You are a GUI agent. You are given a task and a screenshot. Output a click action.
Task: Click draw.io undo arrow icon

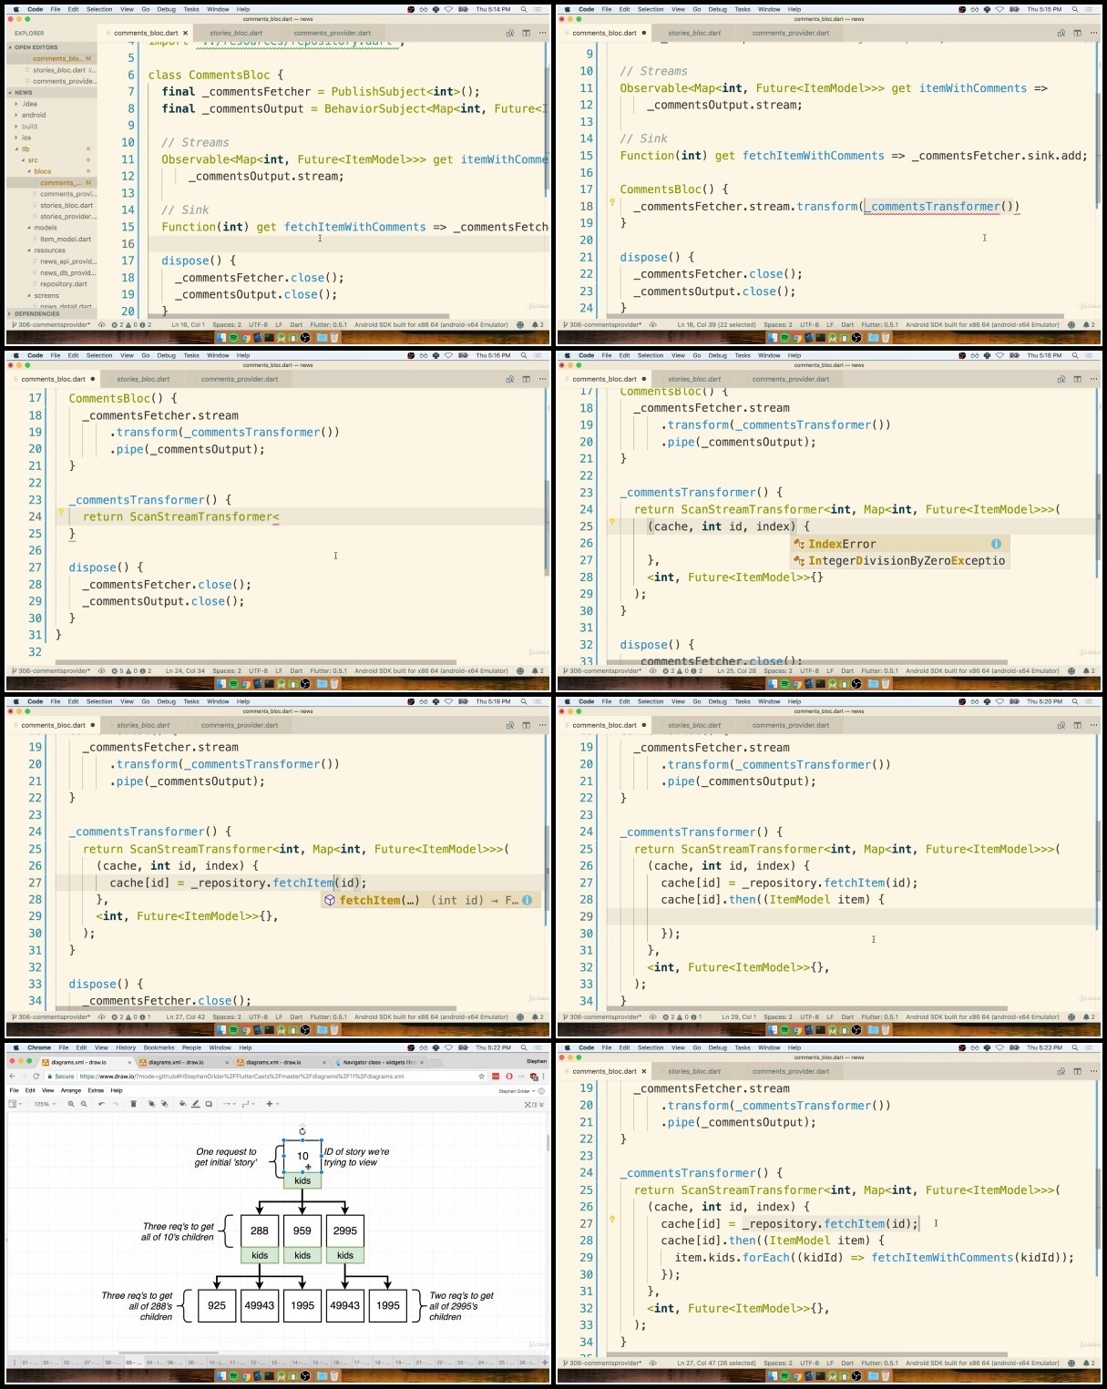101,1104
